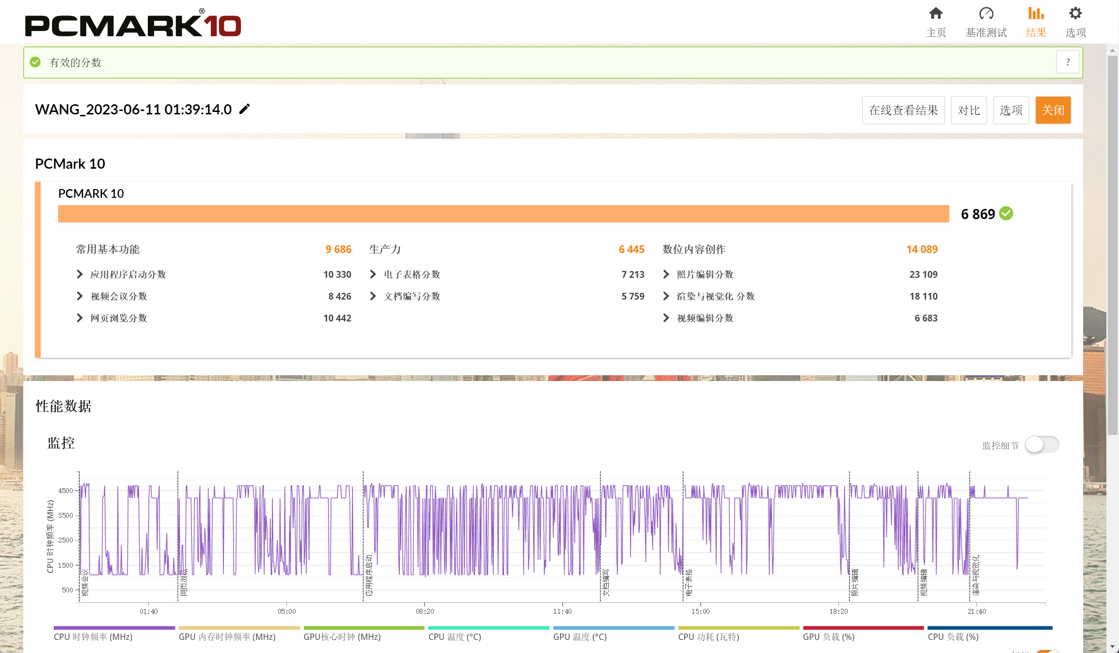
Task: Click the 在线查看结果 button
Action: [x=903, y=110]
